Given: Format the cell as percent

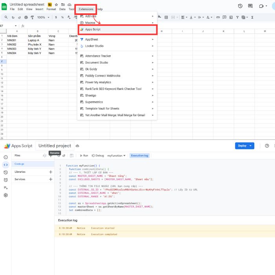Looking at the screenshot, I should (x=62, y=17).
